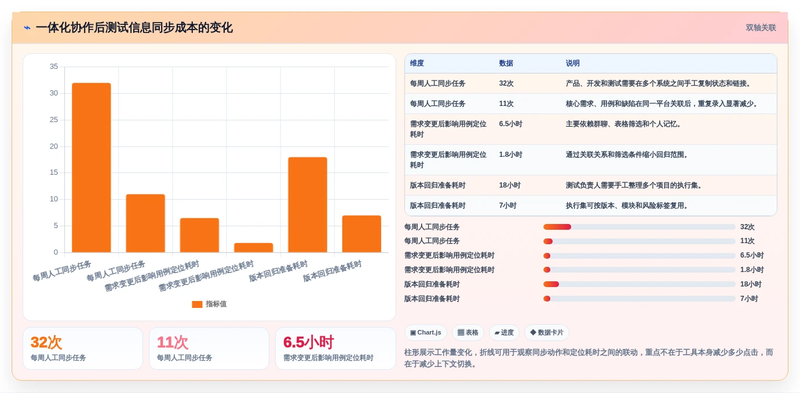Click the title 一体化协作后测试信息同步成本的变化
800x393 pixels.
click(134, 28)
